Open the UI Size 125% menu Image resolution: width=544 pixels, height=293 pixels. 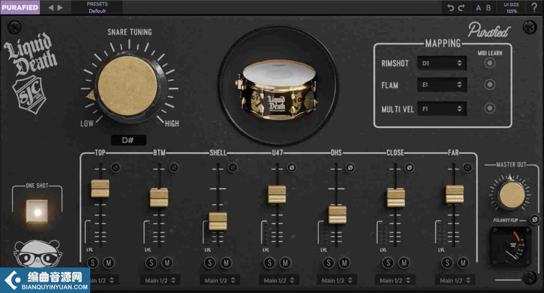(511, 8)
